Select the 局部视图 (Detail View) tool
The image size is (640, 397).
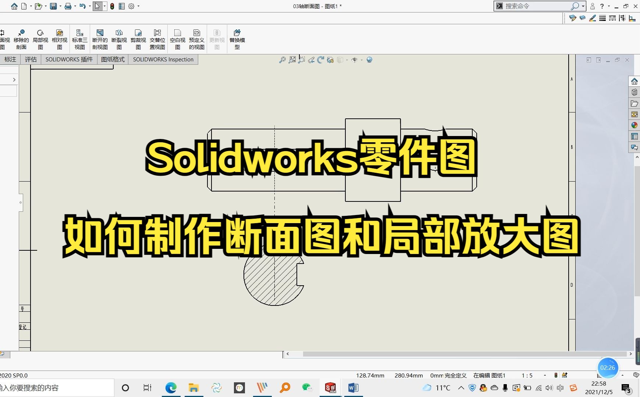40,39
